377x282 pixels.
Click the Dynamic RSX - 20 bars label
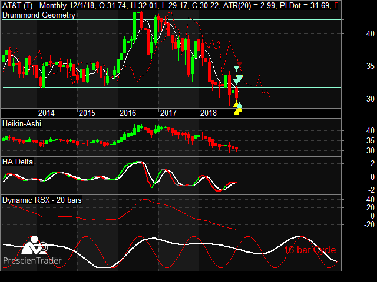42,200
